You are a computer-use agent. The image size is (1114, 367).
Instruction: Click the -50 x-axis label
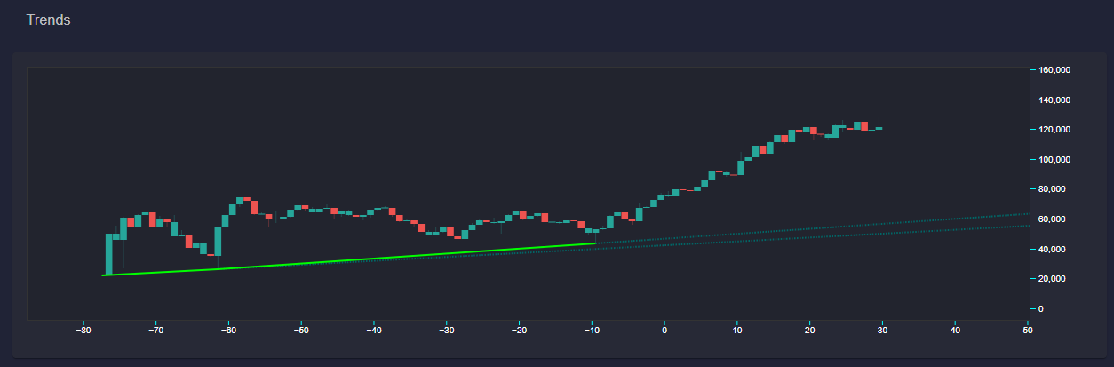point(301,330)
